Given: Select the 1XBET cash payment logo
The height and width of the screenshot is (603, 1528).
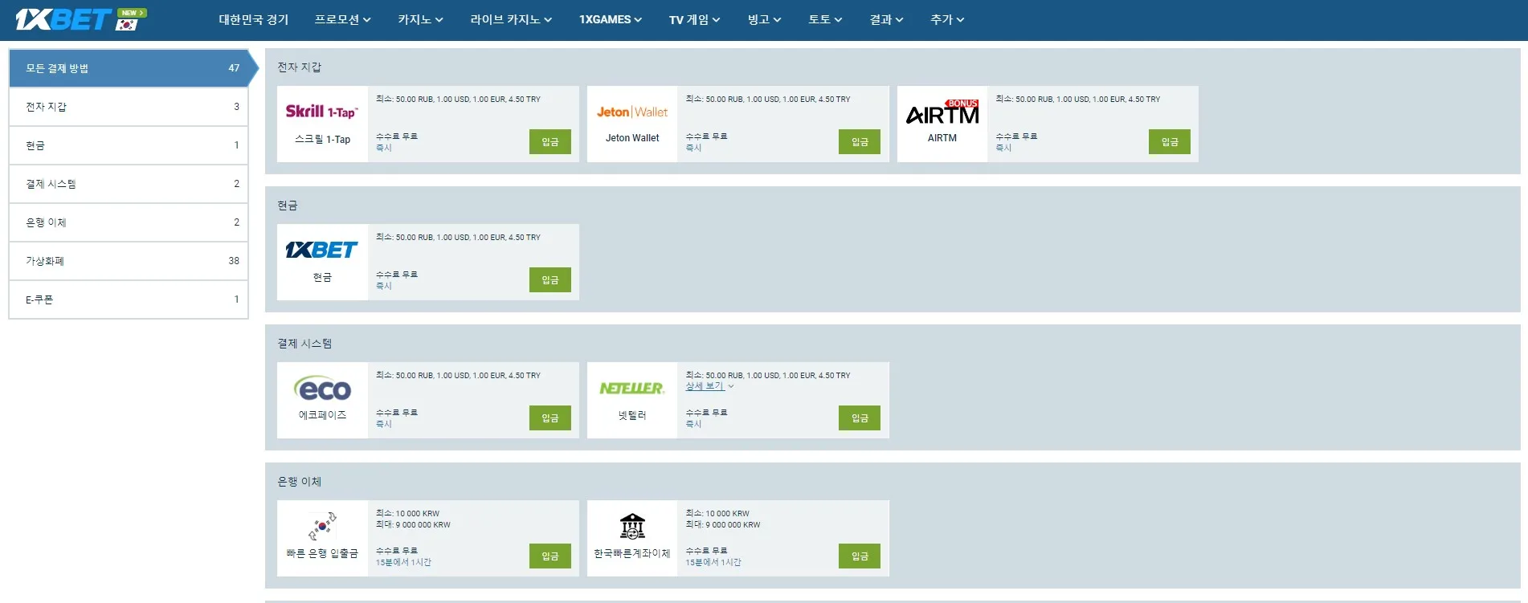Looking at the screenshot, I should (x=322, y=250).
